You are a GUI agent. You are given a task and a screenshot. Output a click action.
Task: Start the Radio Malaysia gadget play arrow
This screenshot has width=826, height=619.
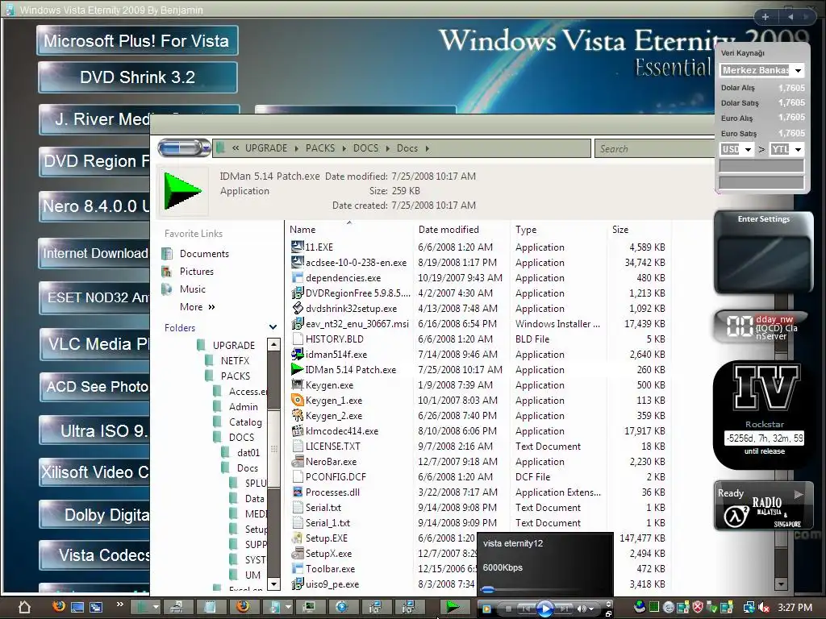(x=799, y=494)
